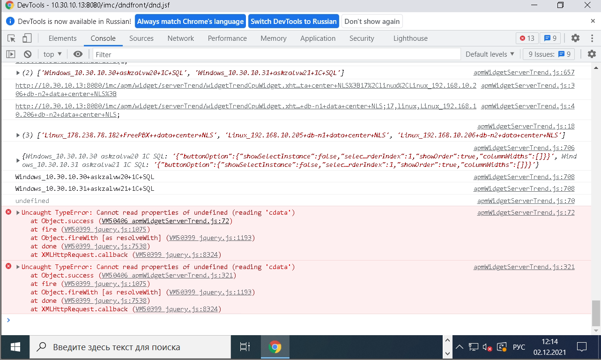Open source link apmWidgetServerTrend.js:706
The width and height of the screenshot is (601, 360).
point(524,148)
